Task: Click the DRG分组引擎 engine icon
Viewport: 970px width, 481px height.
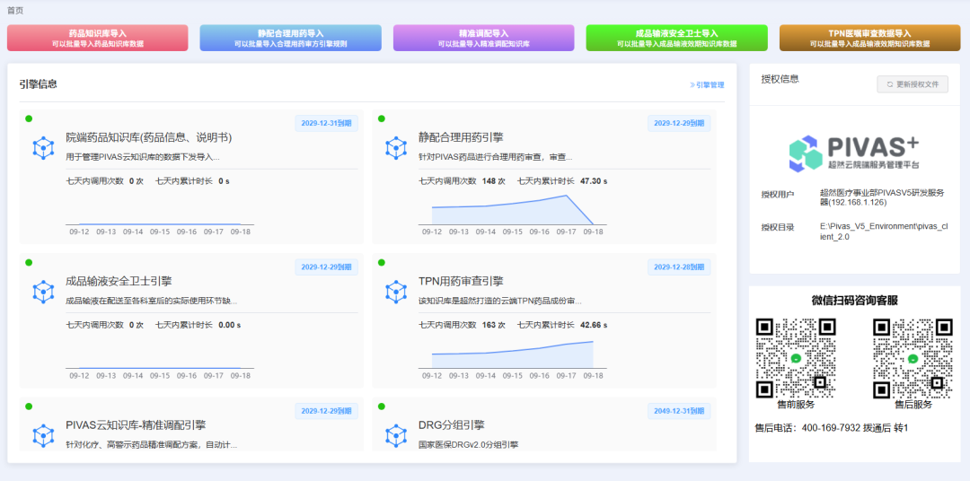Action: coord(395,435)
